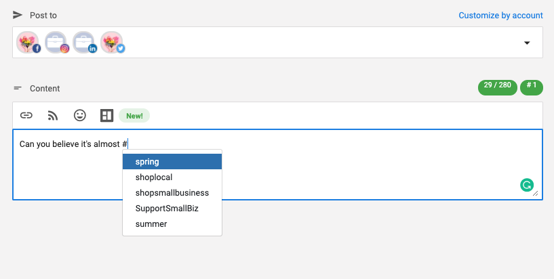Select the Instagram account avatar
The image size is (554, 279).
pos(57,43)
